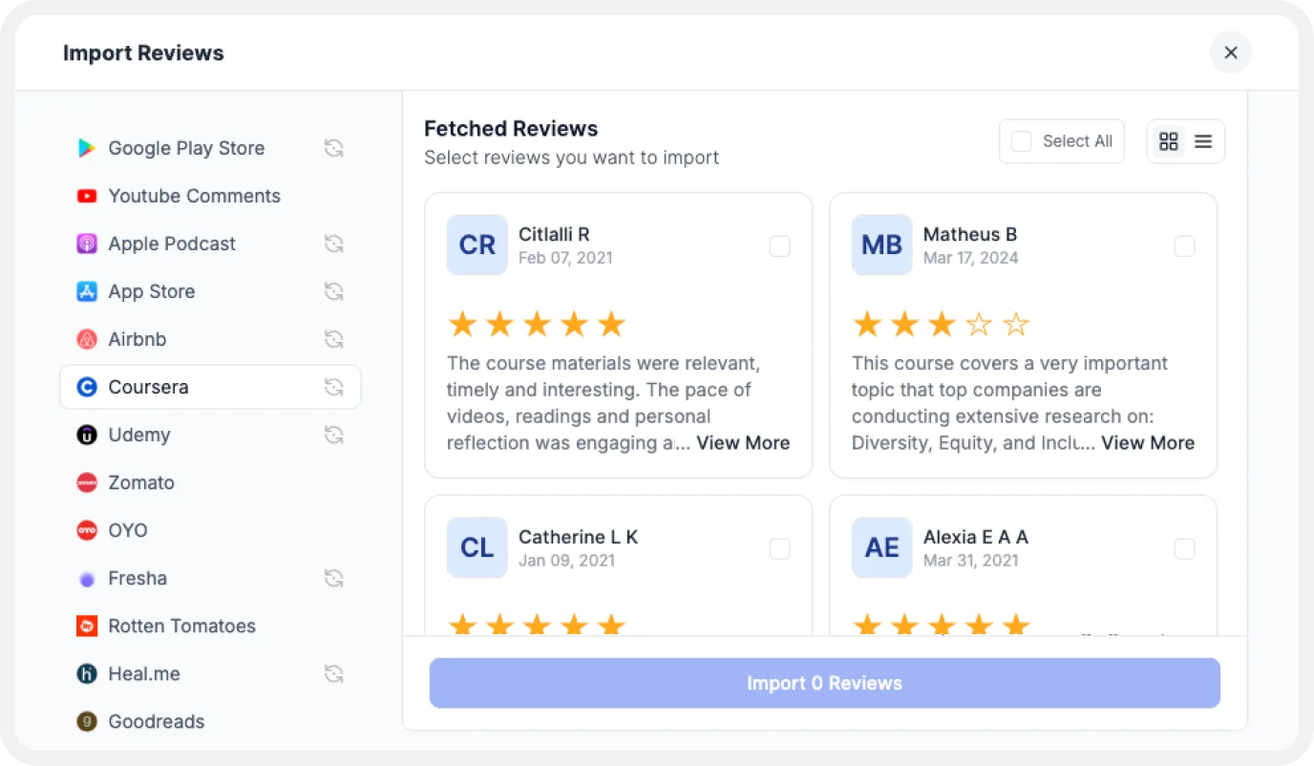The image size is (1314, 766).
Task: Click the sync icon in the Coursera row
Action: coord(333,387)
